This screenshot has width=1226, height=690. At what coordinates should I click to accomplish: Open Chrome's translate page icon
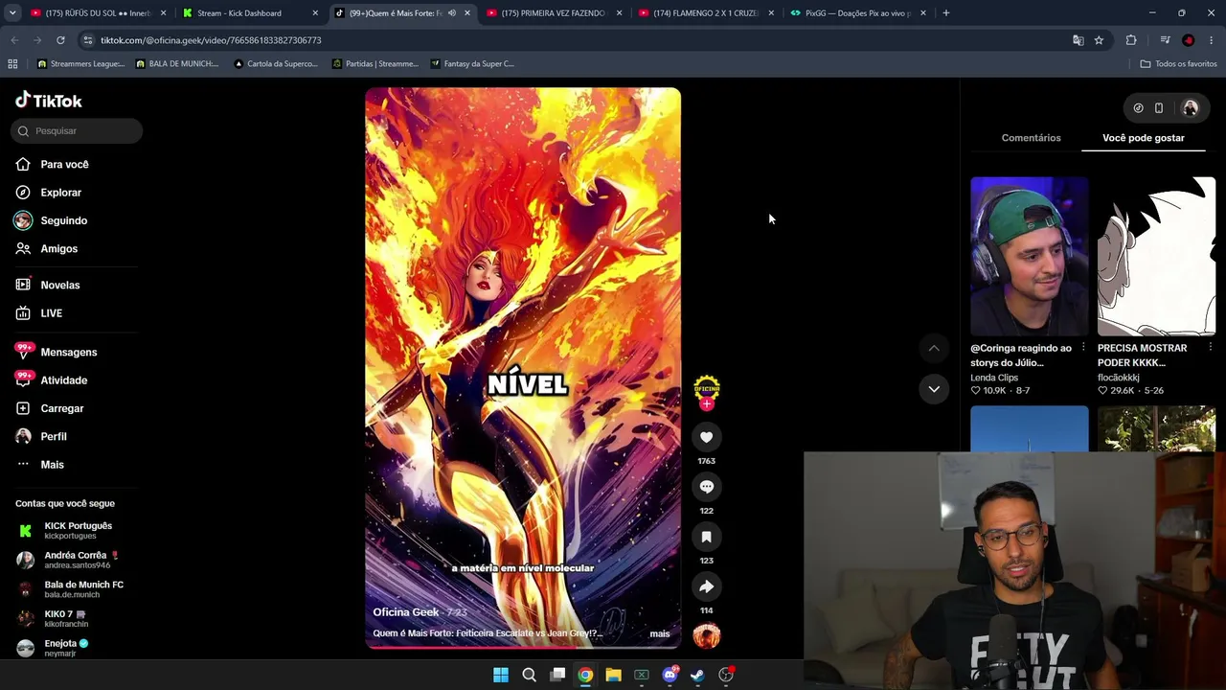click(1078, 40)
